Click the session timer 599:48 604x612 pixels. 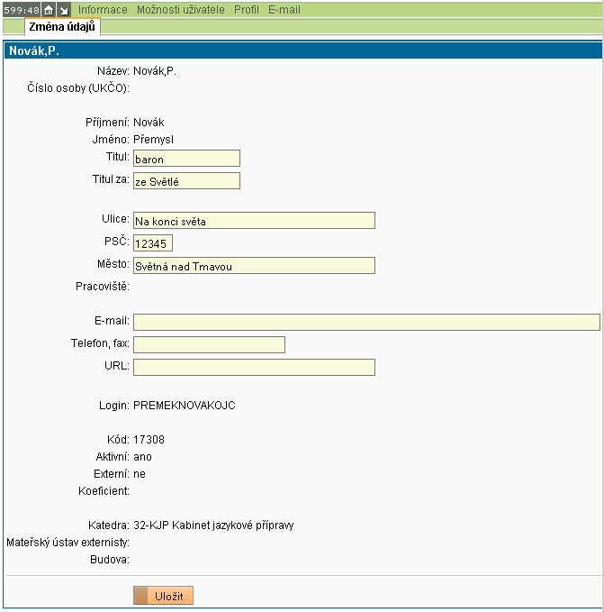click(21, 10)
